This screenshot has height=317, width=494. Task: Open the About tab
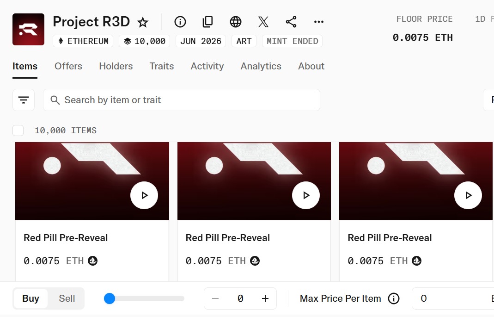[x=311, y=66]
